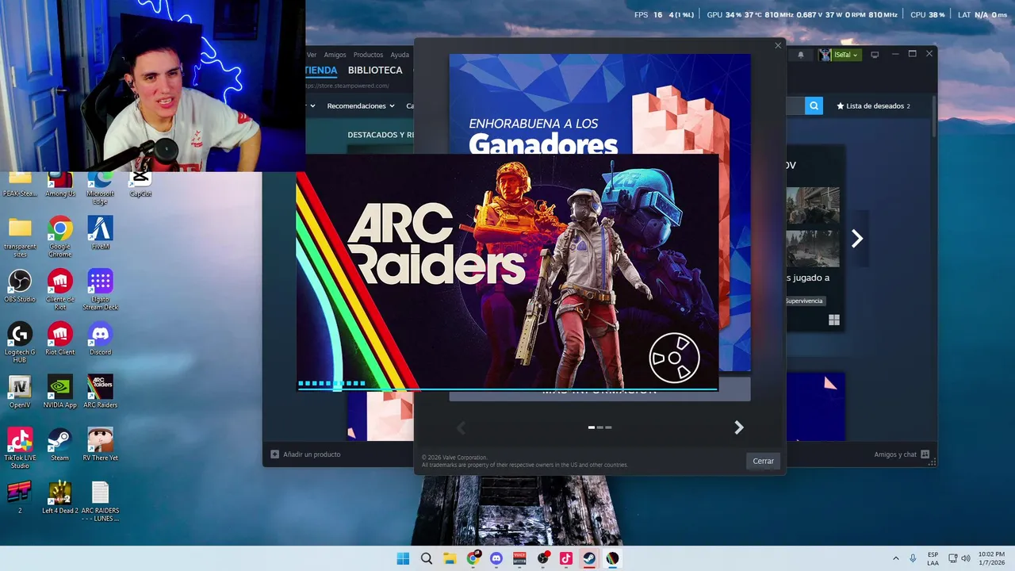Click the store URL steampowered.com text
The height and width of the screenshot is (571, 1015).
[347, 86]
